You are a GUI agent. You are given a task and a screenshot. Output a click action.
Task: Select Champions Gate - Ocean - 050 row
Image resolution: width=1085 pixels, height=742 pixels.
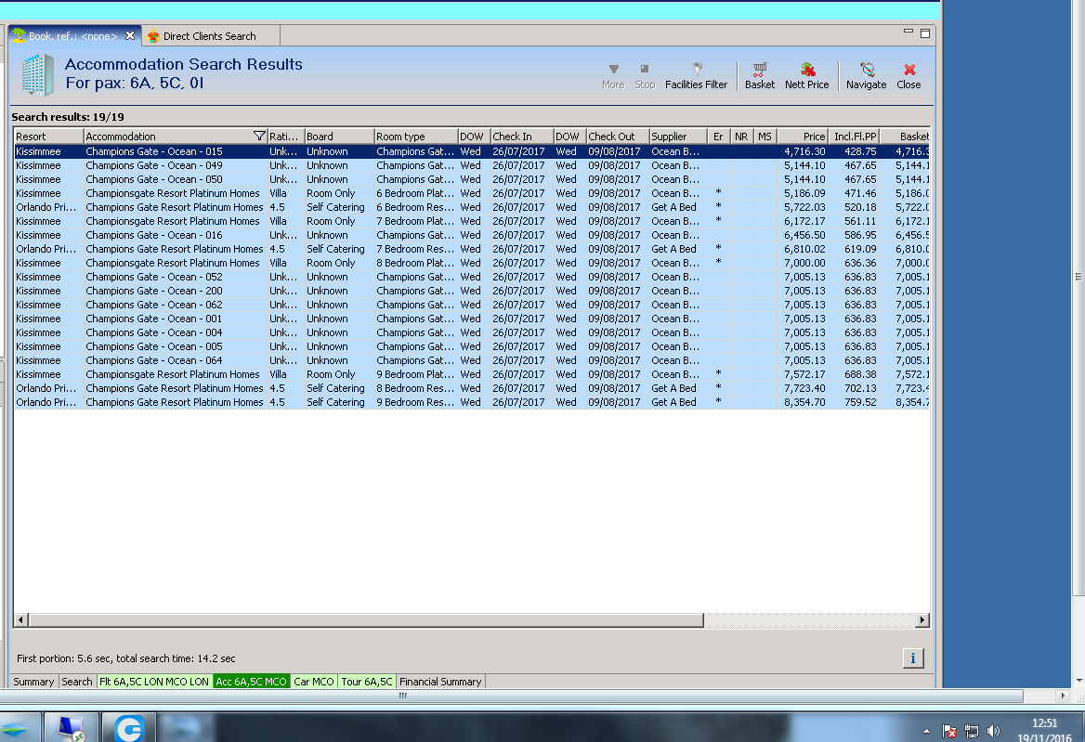click(471, 179)
